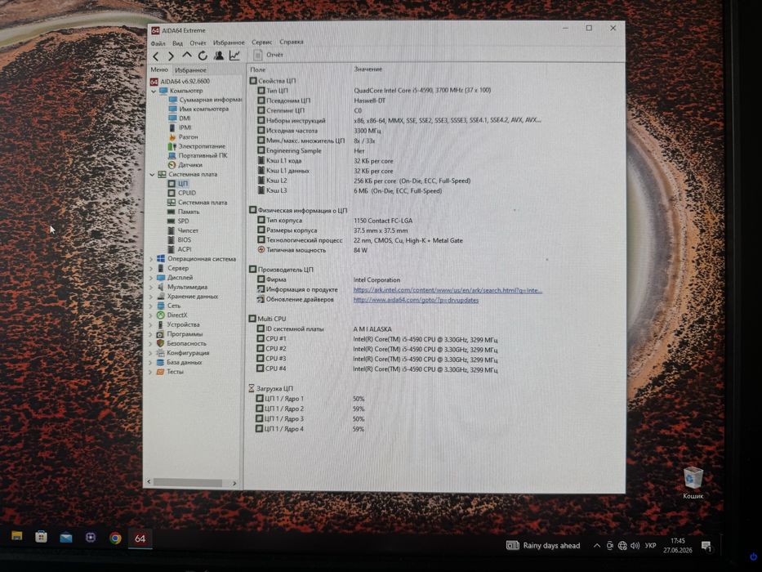Select the Датчики gauge icon
The width and height of the screenshot is (762, 572).
(172, 165)
